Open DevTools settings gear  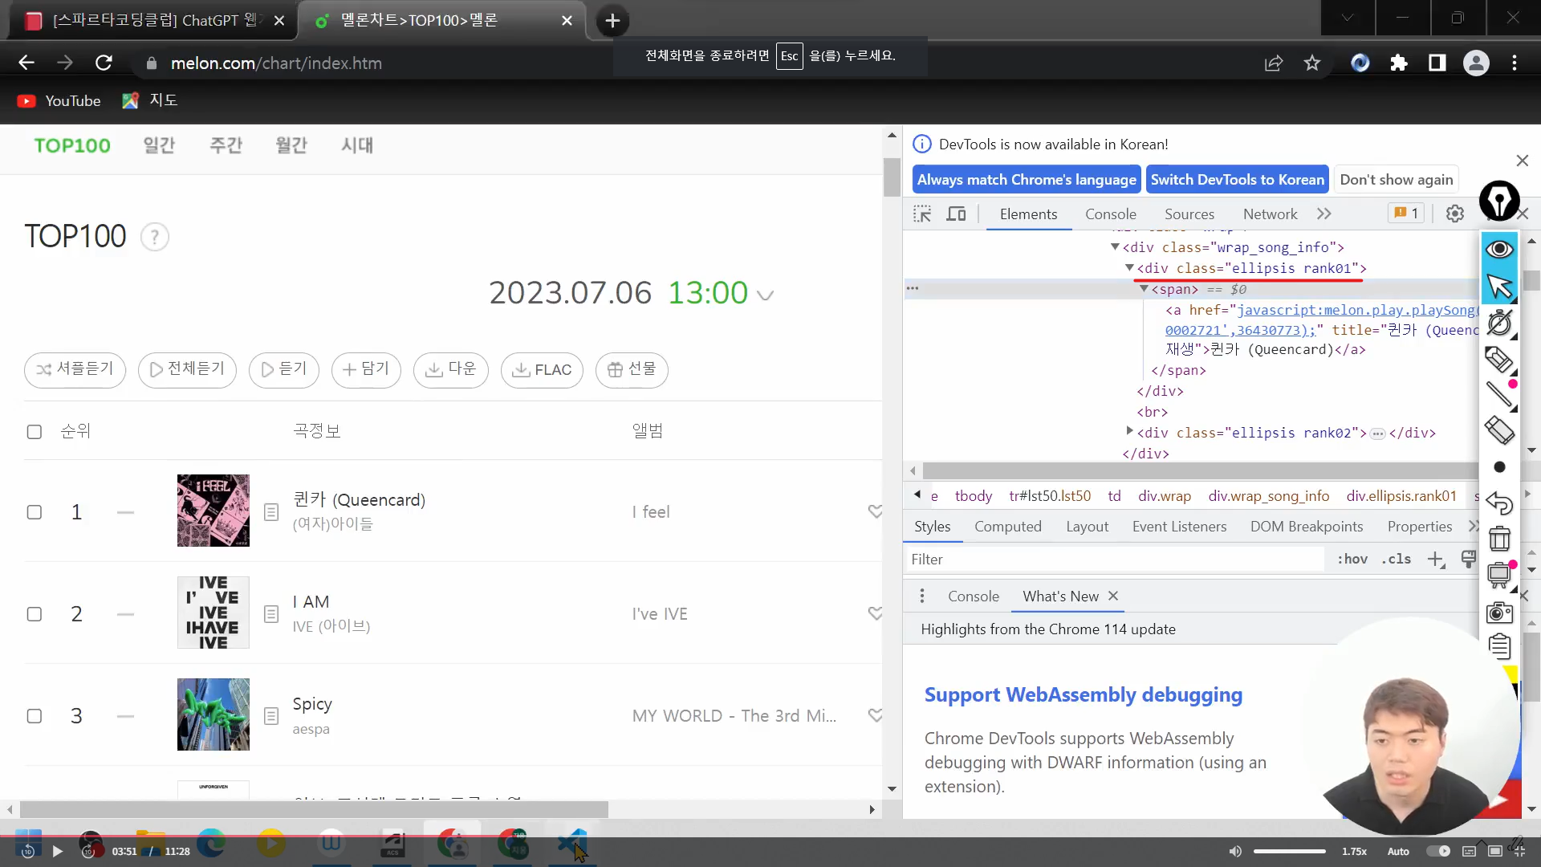click(1455, 214)
